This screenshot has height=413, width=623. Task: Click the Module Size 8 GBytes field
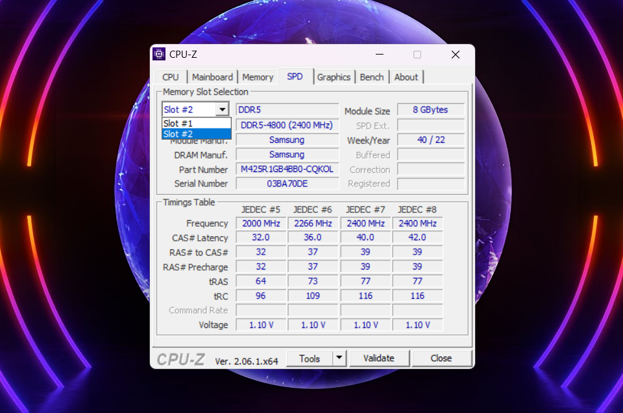[x=431, y=110]
